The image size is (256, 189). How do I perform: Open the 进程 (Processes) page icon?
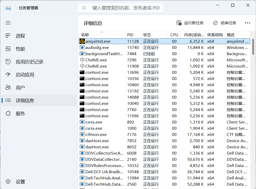8,36
